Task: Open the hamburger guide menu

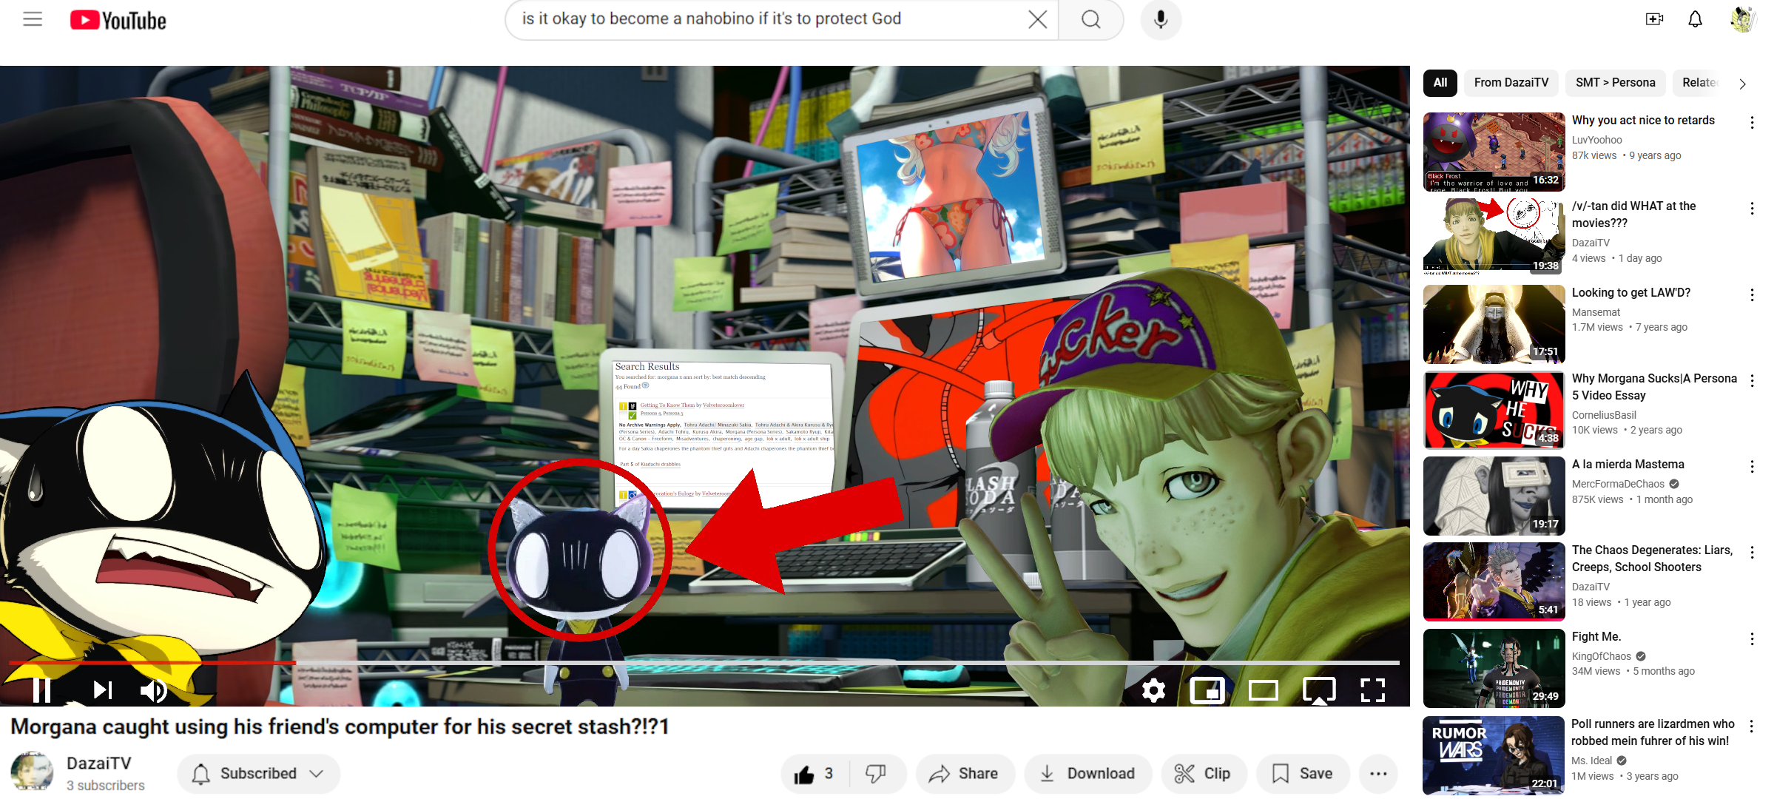Action: coord(33,20)
